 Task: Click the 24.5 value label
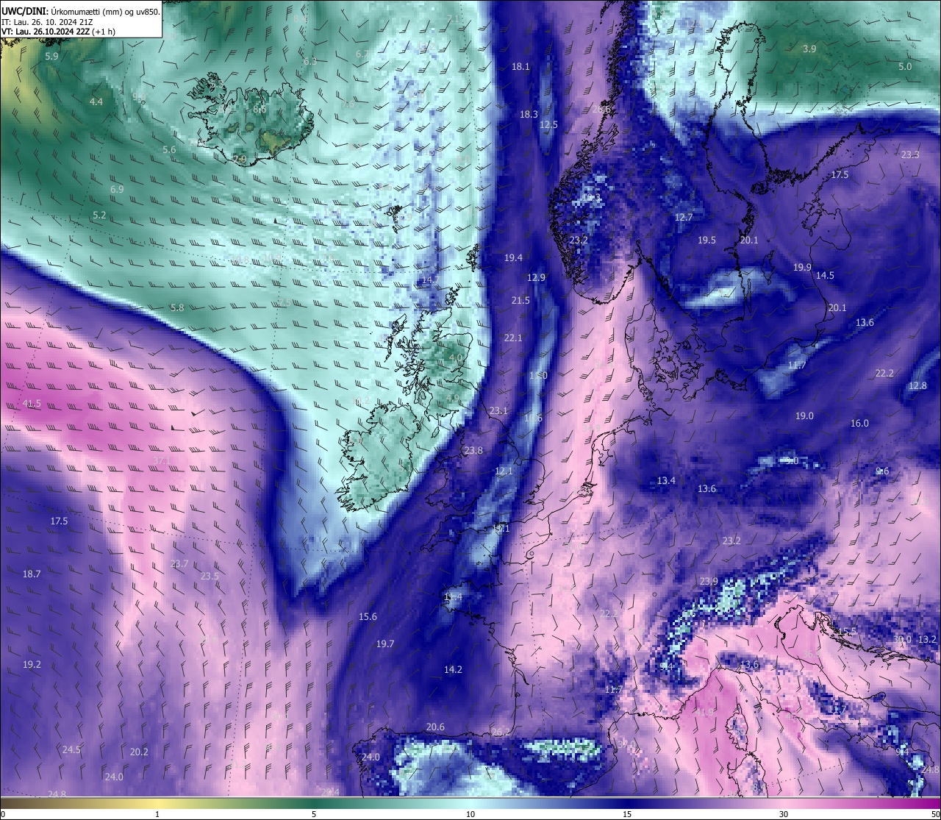click(x=71, y=749)
